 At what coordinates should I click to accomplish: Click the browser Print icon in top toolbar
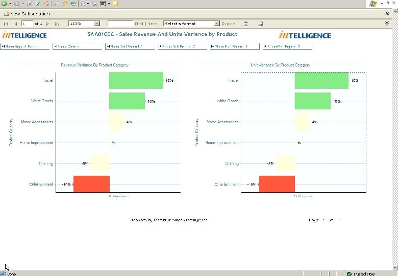(x=94, y=4)
